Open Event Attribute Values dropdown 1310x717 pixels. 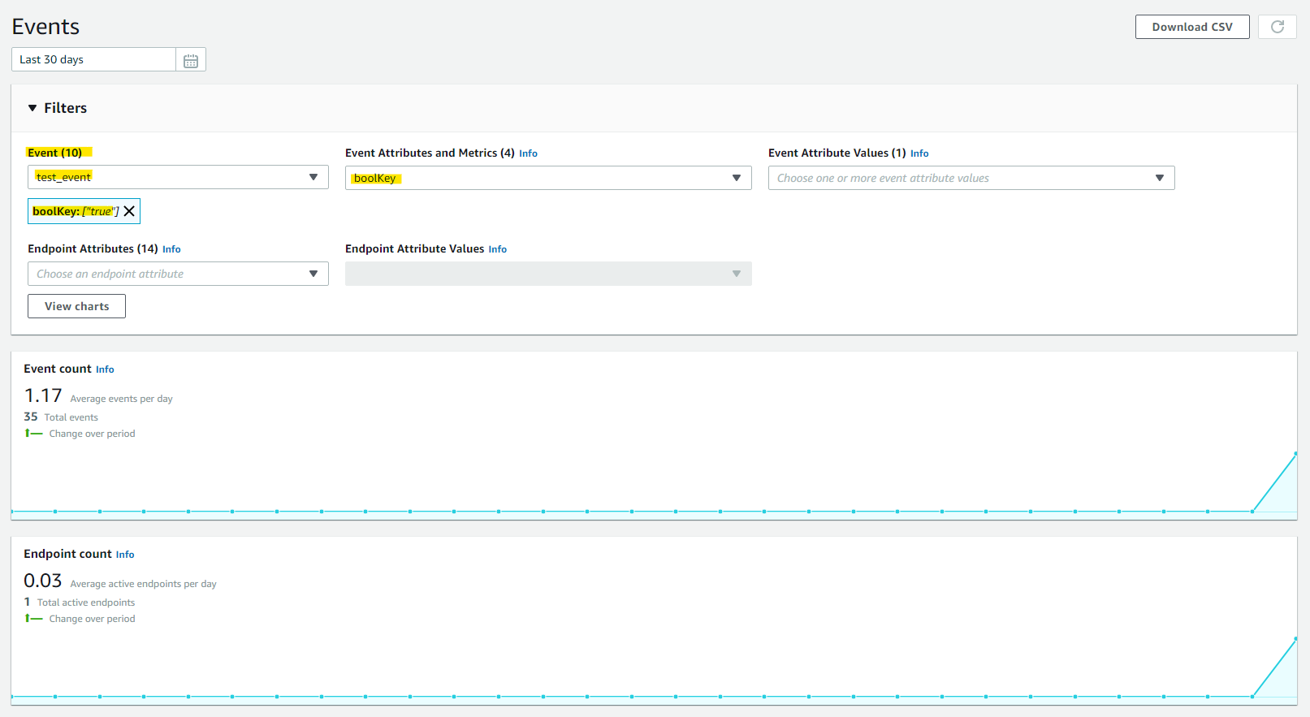[971, 178]
